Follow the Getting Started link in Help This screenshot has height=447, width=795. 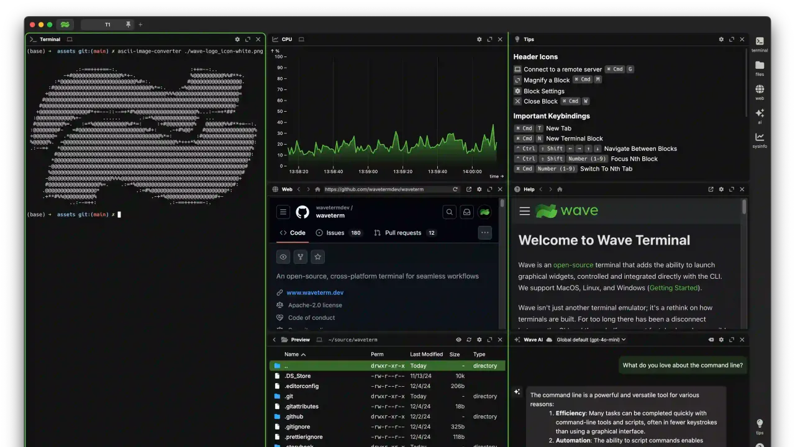click(x=673, y=288)
